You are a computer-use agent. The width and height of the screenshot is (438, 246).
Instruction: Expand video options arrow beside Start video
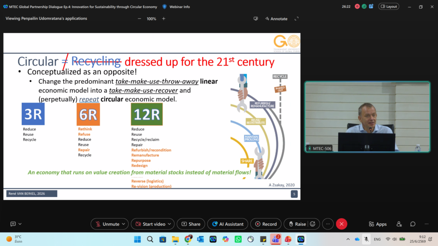pyautogui.click(x=169, y=224)
